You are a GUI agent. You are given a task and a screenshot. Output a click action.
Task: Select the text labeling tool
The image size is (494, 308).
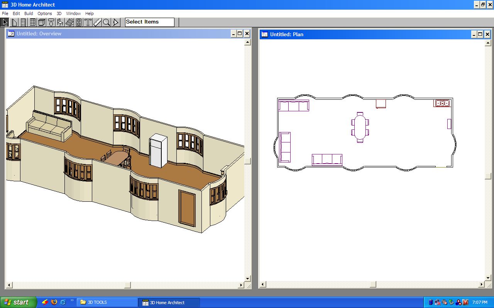[88, 22]
